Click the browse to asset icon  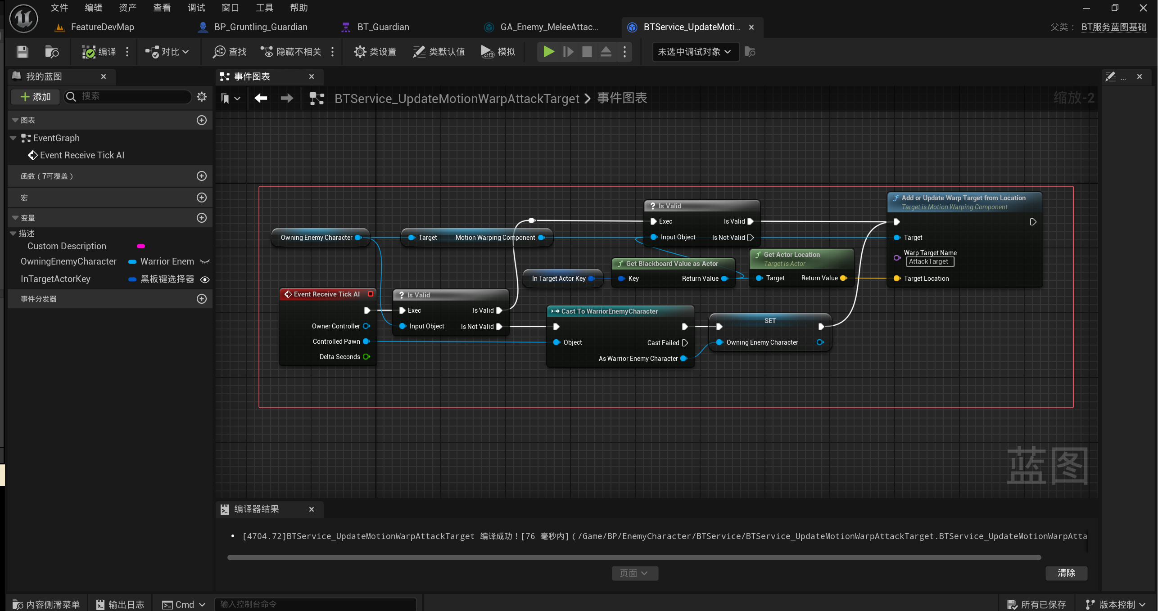(x=52, y=52)
